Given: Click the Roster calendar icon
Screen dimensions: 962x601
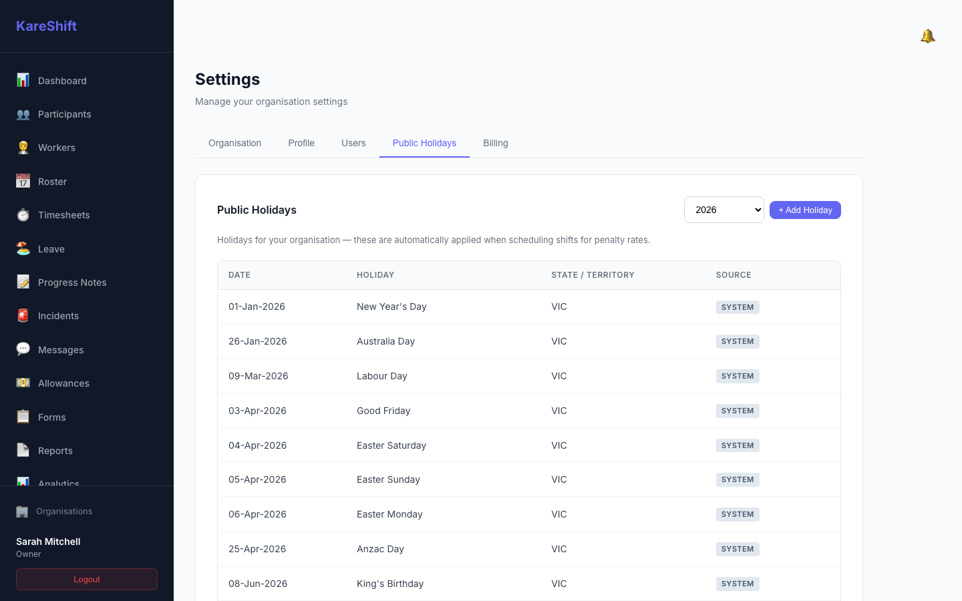Looking at the screenshot, I should pyautogui.click(x=23, y=181).
